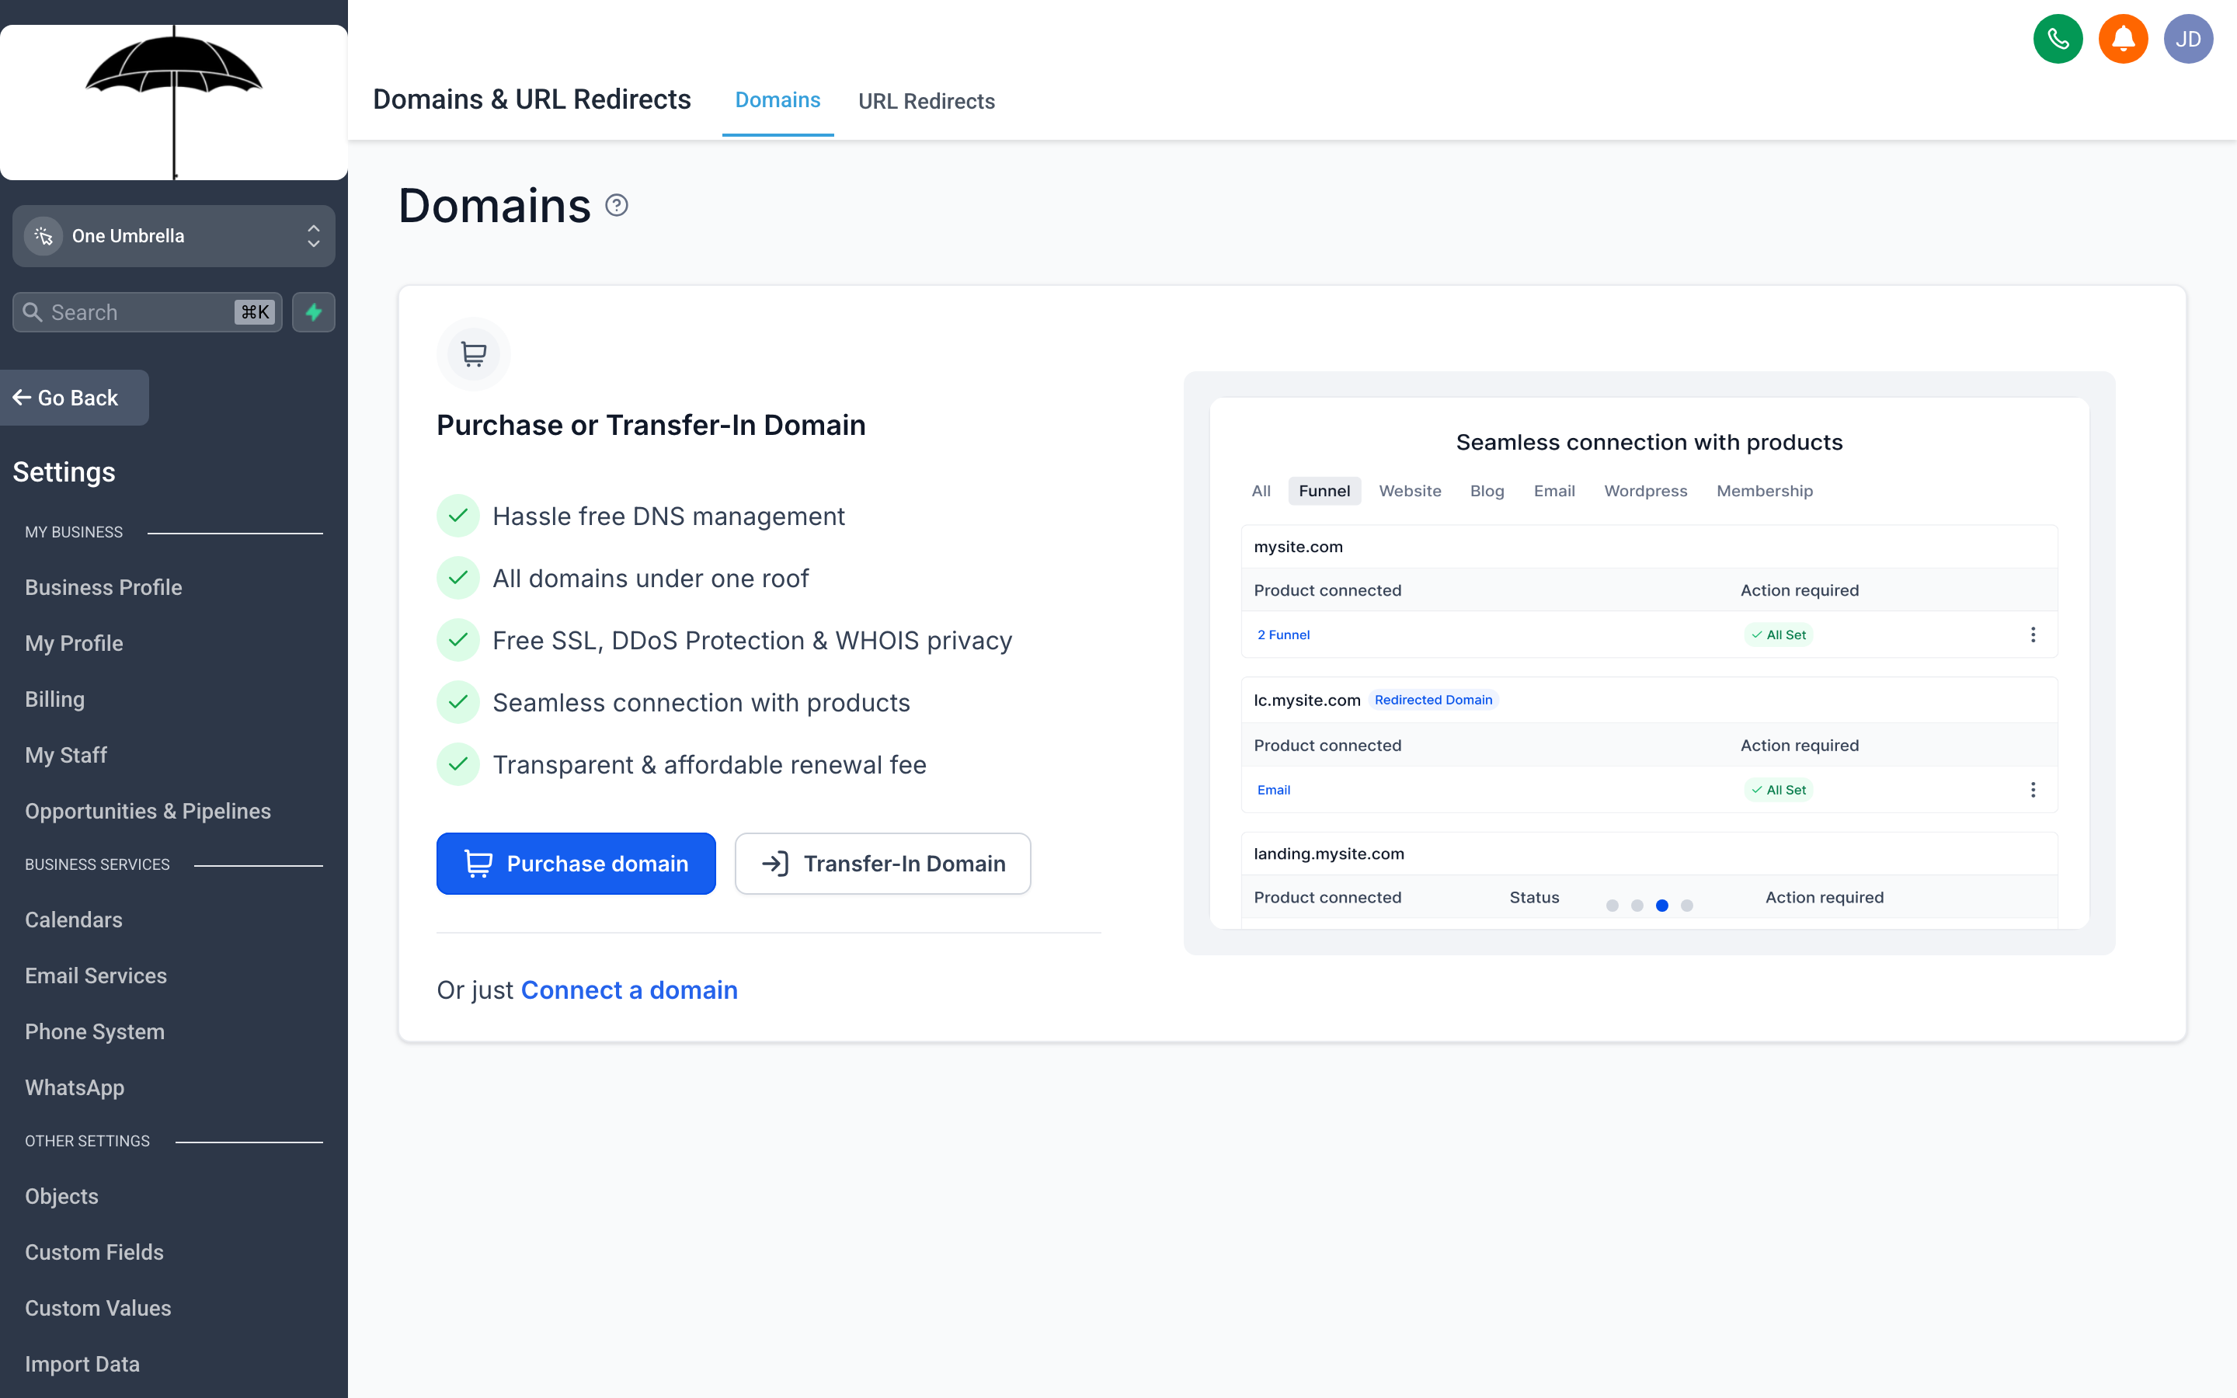The width and height of the screenshot is (2237, 1398).
Task: Click the Email link under lc.mysite.com
Action: (1274, 790)
